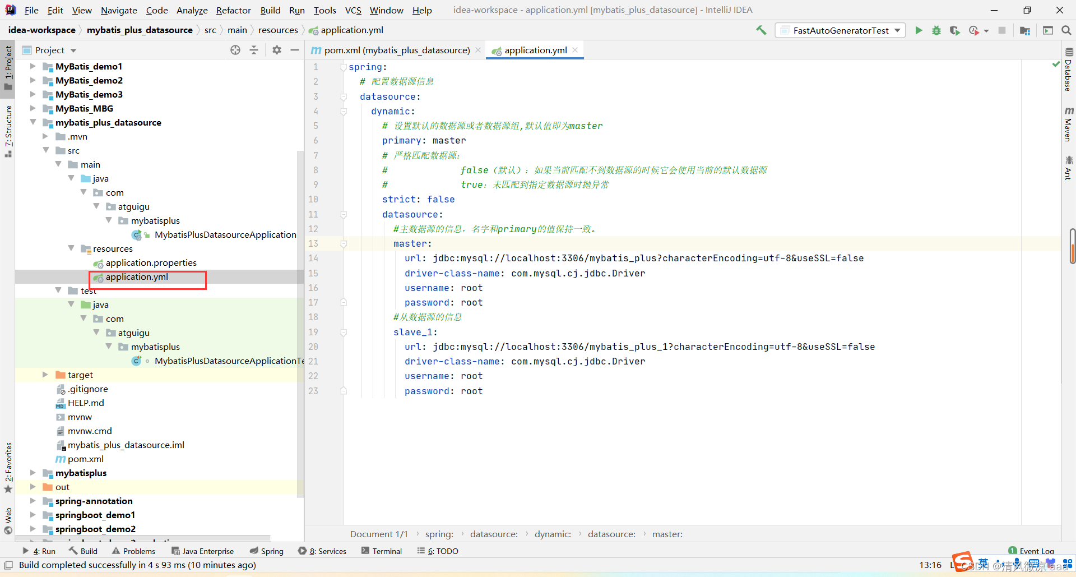This screenshot has height=577, width=1076.
Task: Open Search Everywhere magnifier icon
Action: [1066, 30]
